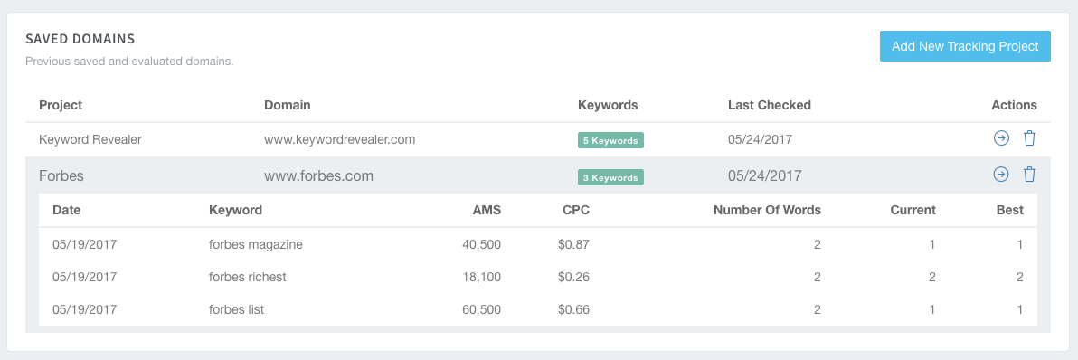The height and width of the screenshot is (360, 1078).
Task: Collapse the Forbes project row
Action: (537, 175)
